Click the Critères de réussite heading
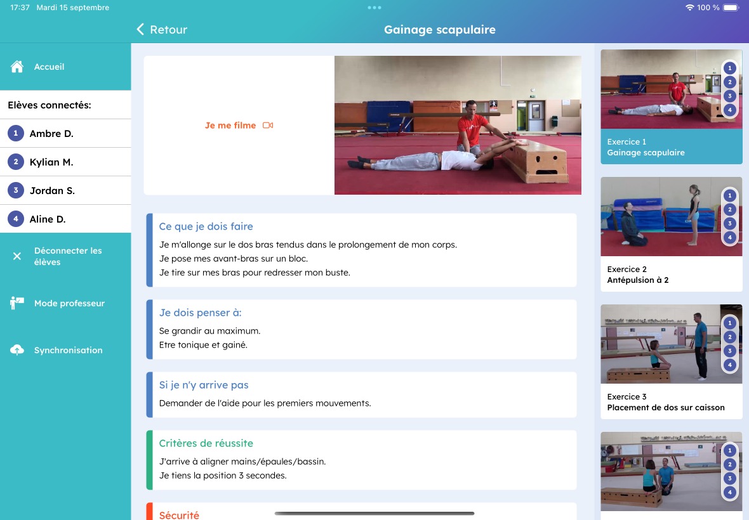This screenshot has height=520, width=749. point(206,443)
